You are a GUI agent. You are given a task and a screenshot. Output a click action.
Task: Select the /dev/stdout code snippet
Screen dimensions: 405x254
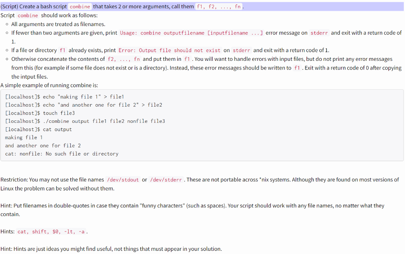pyautogui.click(x=123, y=180)
